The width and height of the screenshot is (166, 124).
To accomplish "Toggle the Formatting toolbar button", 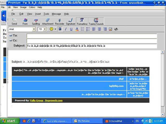I will (82, 21).
